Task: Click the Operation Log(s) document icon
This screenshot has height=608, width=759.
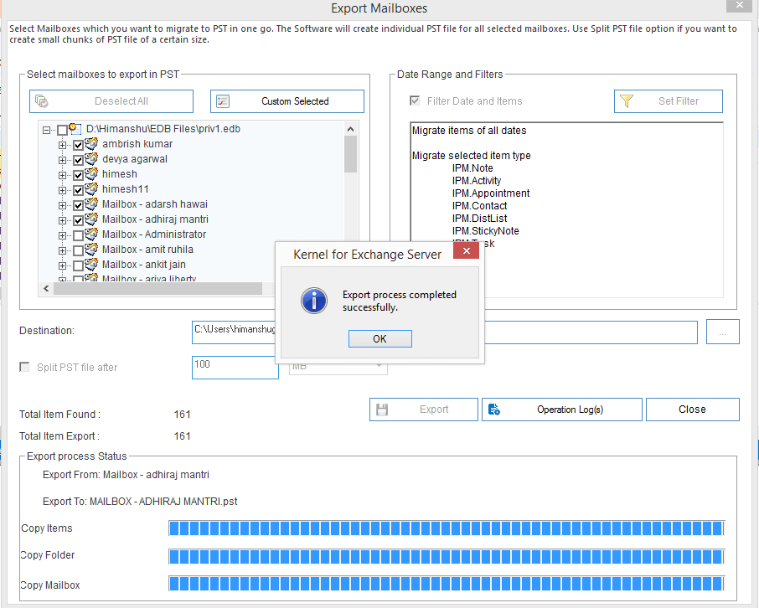Action: click(x=493, y=410)
